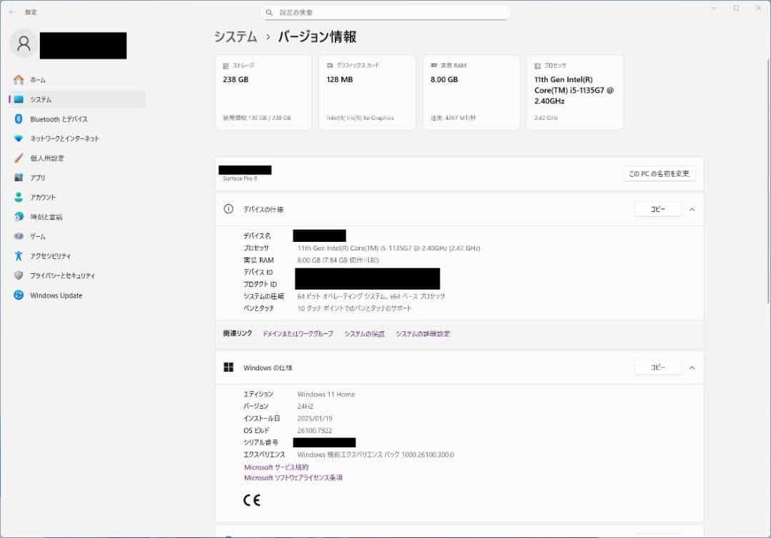Click the install date 2025/01/19 value
771x538 pixels.
click(x=315, y=419)
